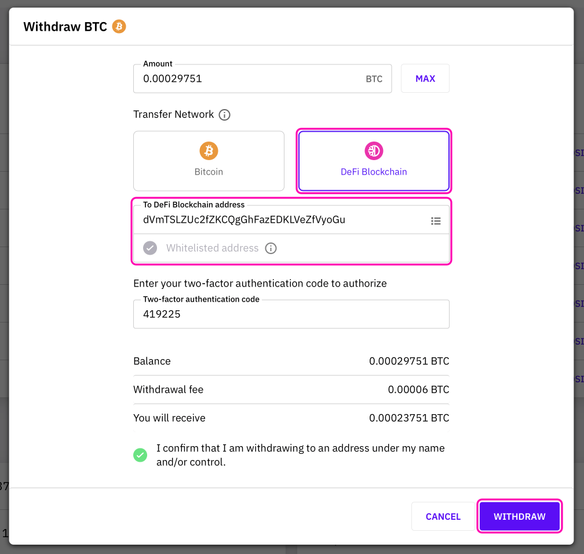
Task: Open the saved address list icon
Action: pos(436,220)
